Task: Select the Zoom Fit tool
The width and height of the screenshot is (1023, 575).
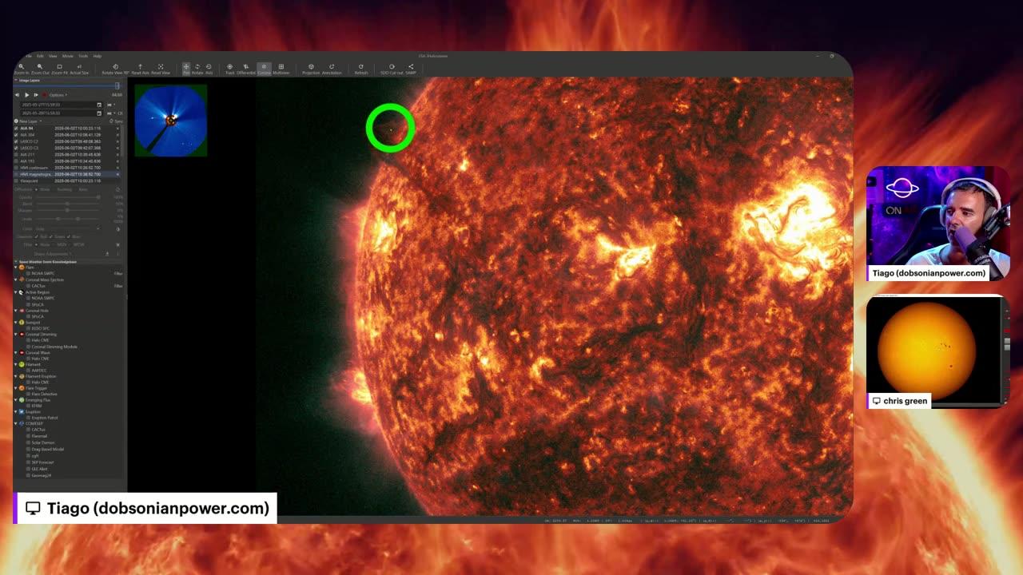Action: pyautogui.click(x=59, y=69)
